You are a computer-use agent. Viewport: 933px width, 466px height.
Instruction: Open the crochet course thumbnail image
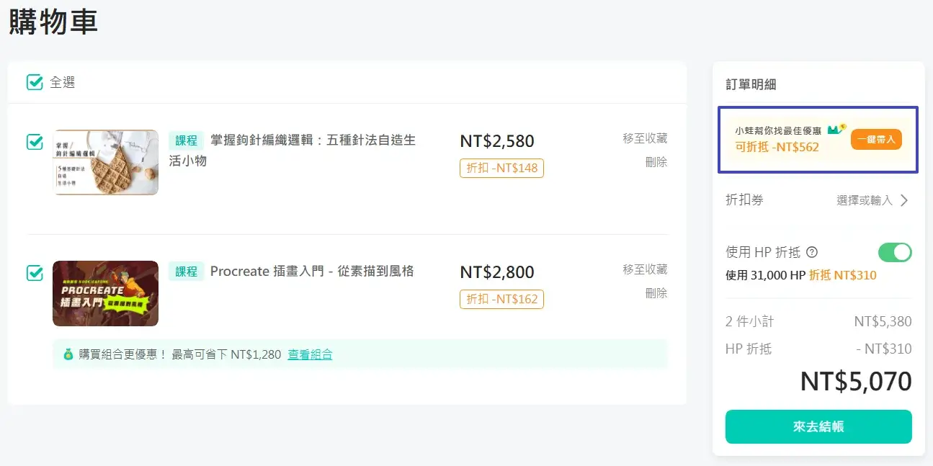click(106, 162)
